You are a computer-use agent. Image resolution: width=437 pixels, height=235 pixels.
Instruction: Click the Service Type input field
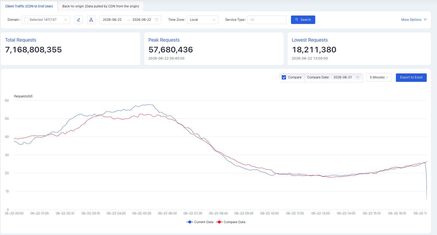[x=267, y=20]
